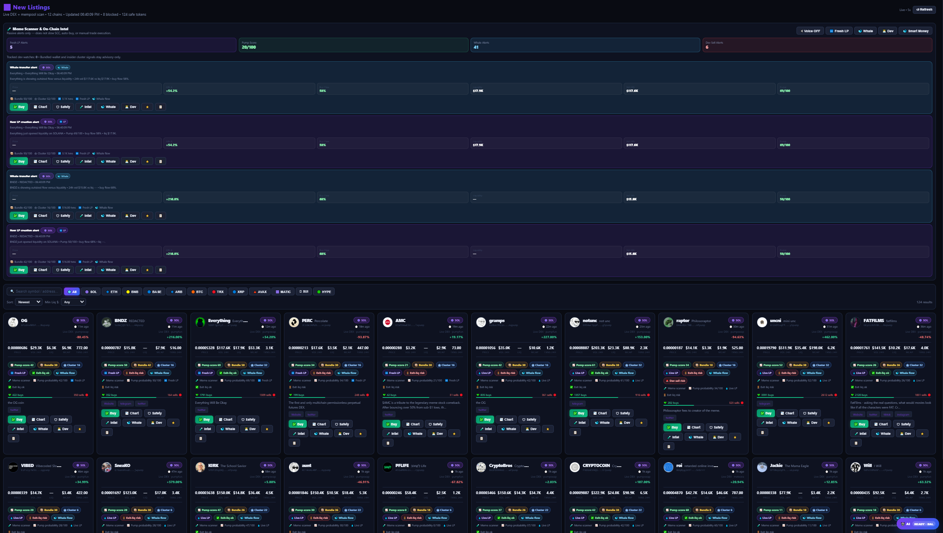The image size is (943, 533).
Task: Click the search symbol / address field
Action: [34, 291]
